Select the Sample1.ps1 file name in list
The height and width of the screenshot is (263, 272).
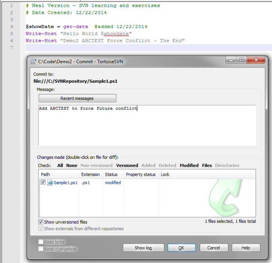coord(66,183)
